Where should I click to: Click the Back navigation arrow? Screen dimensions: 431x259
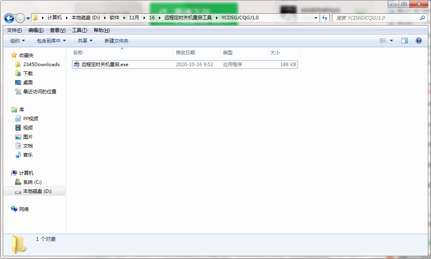pyautogui.click(x=8, y=18)
